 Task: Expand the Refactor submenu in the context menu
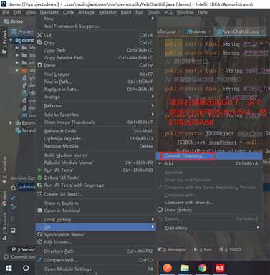point(95,105)
